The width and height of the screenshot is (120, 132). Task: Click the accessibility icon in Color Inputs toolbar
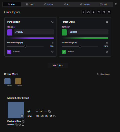(104, 12)
